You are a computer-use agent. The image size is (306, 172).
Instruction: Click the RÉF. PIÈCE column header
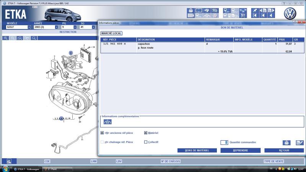click(x=119, y=40)
